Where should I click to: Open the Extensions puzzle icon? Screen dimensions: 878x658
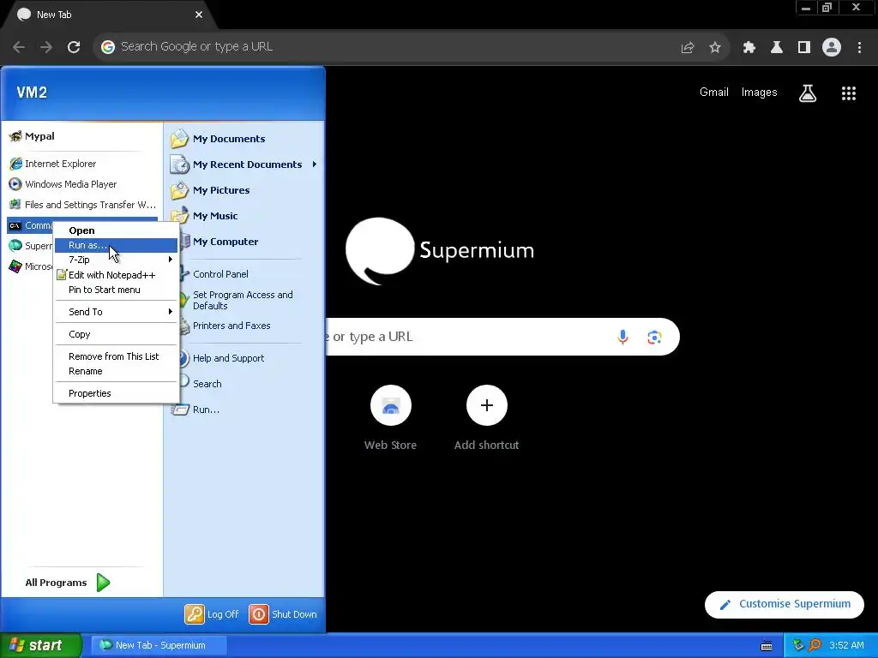(x=749, y=48)
